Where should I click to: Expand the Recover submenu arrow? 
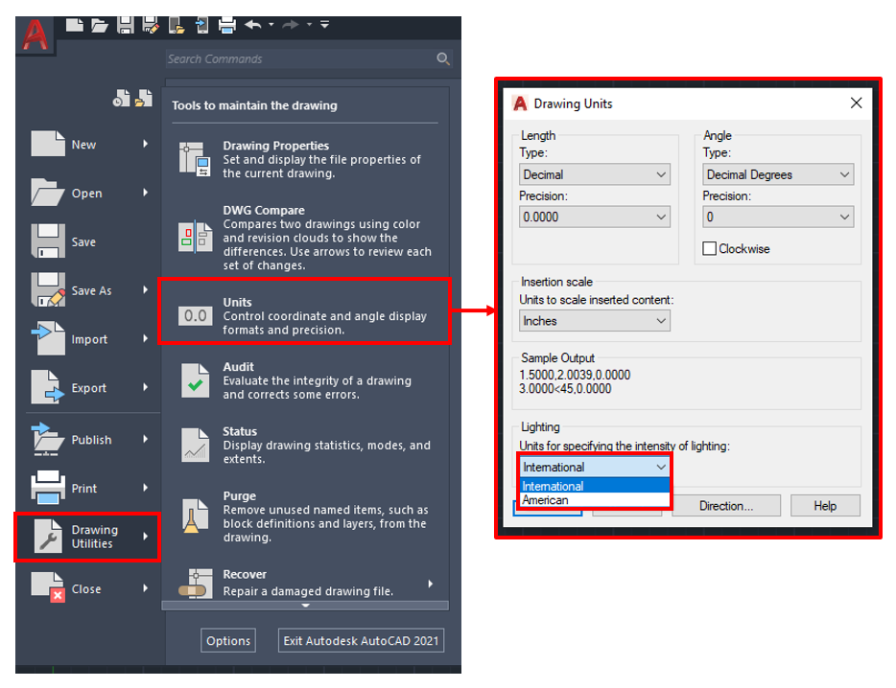point(431,584)
